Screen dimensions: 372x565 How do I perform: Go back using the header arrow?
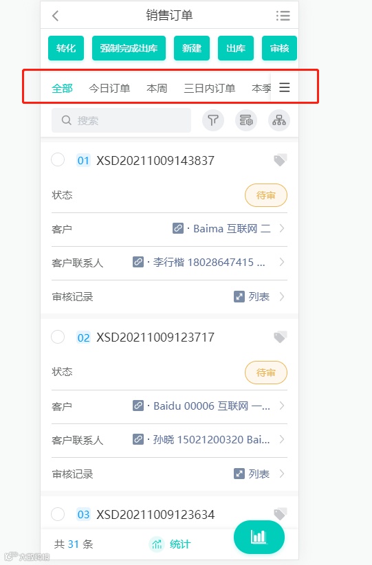tap(55, 16)
